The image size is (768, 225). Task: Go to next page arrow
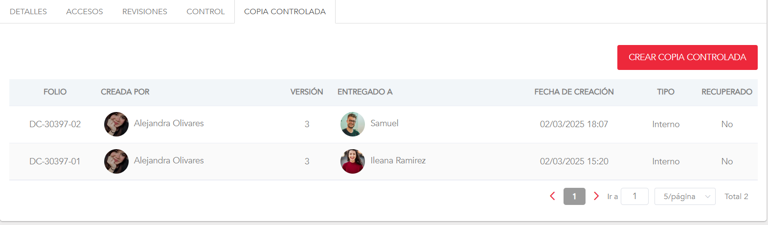click(596, 196)
